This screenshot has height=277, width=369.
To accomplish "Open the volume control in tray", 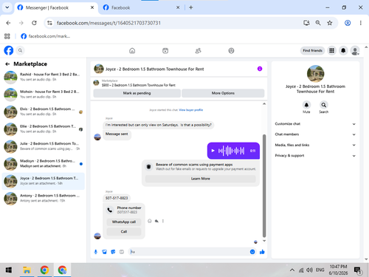I will [x=309, y=270].
